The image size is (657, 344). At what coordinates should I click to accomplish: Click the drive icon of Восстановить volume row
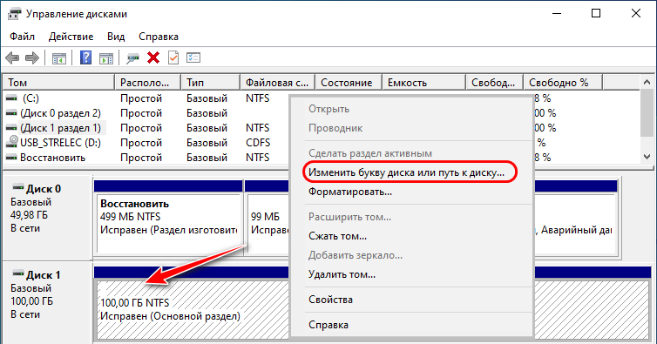click(11, 158)
